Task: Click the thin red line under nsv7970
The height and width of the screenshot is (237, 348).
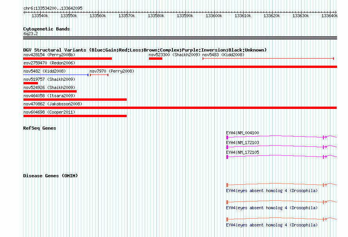Action: click(99, 75)
